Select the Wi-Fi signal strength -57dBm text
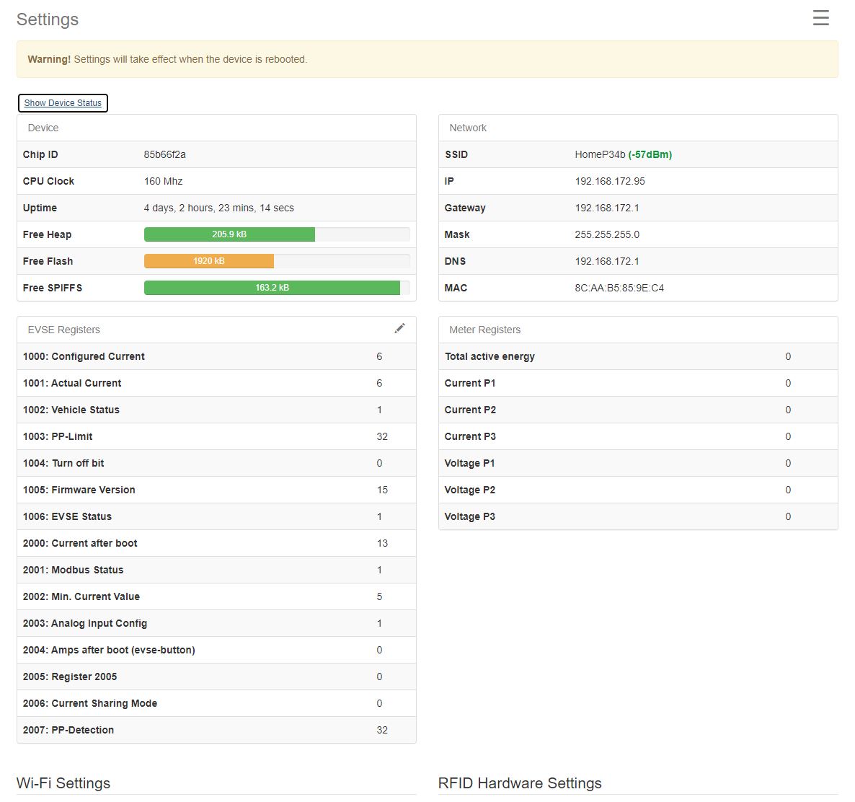 pyautogui.click(x=650, y=154)
